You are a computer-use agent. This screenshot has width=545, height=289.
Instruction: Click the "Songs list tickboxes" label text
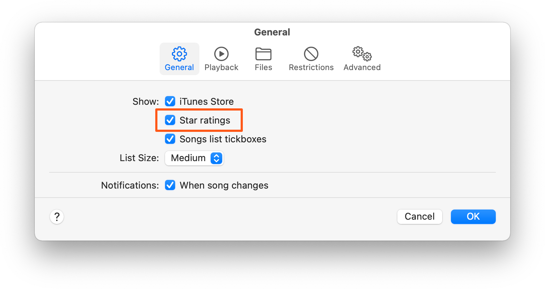(x=223, y=139)
